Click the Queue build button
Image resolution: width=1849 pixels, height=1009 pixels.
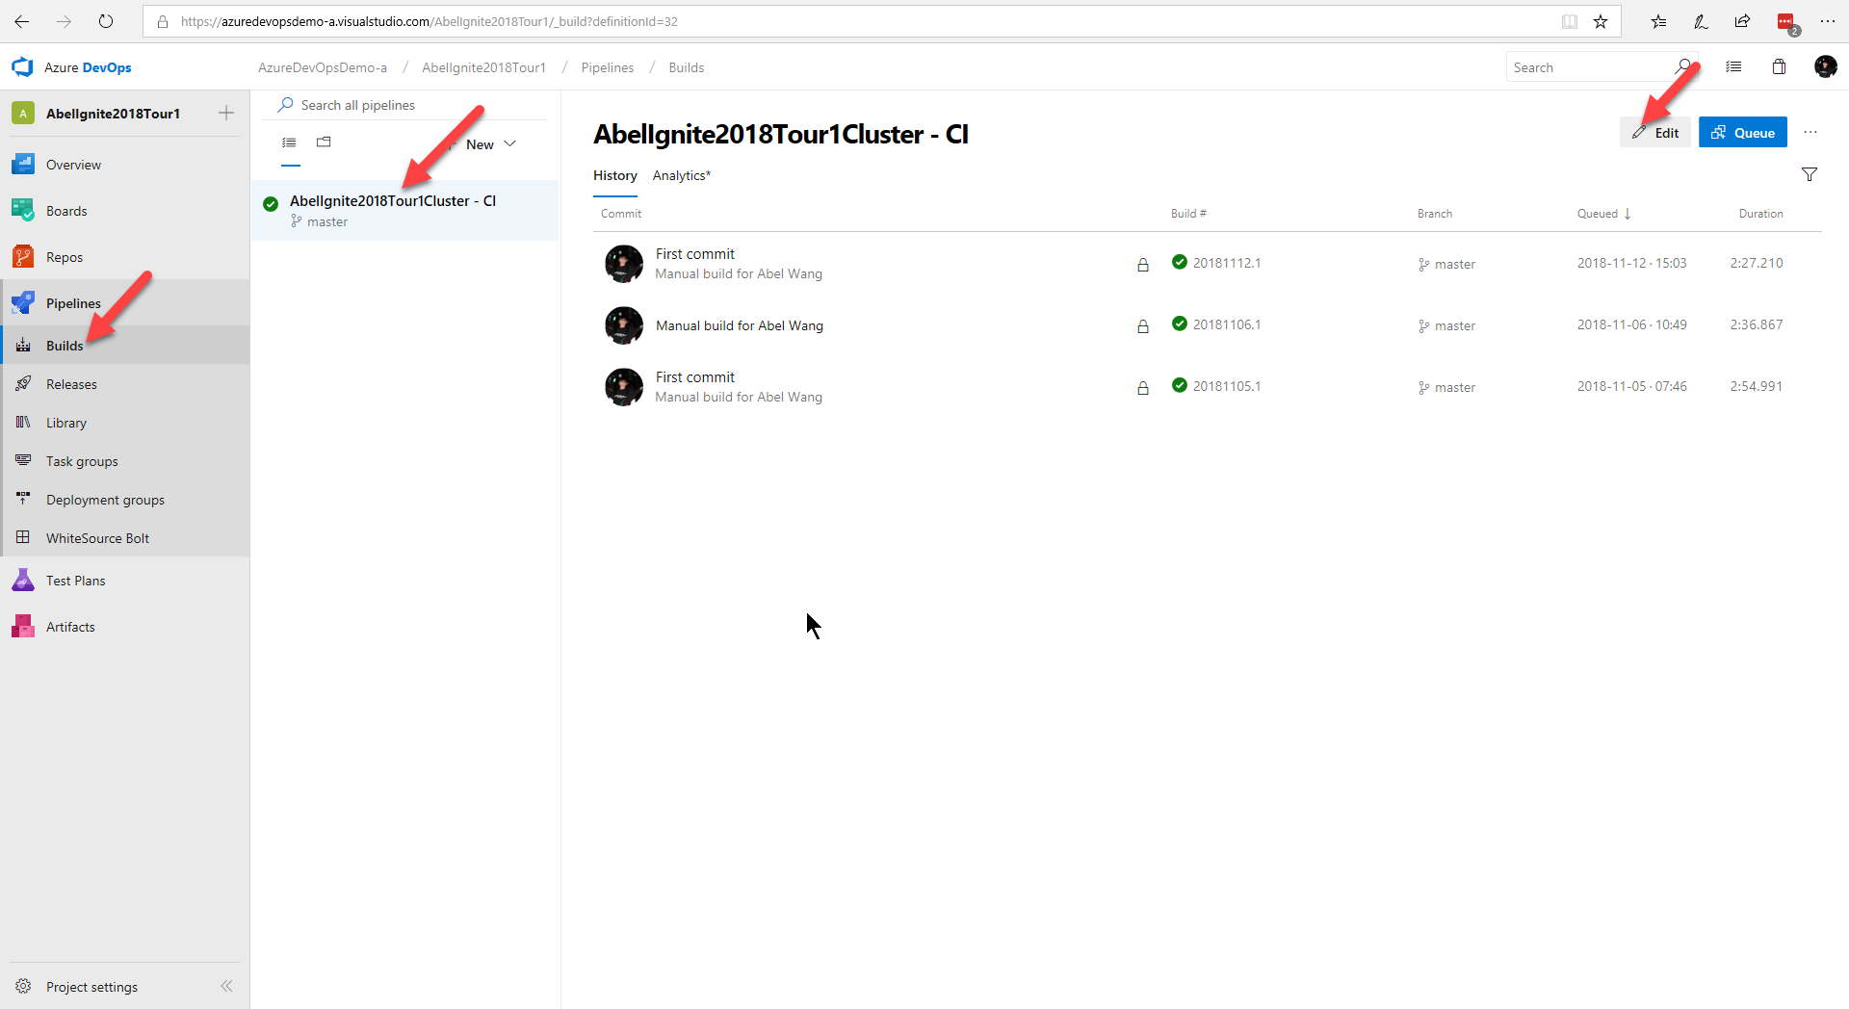coord(1743,133)
